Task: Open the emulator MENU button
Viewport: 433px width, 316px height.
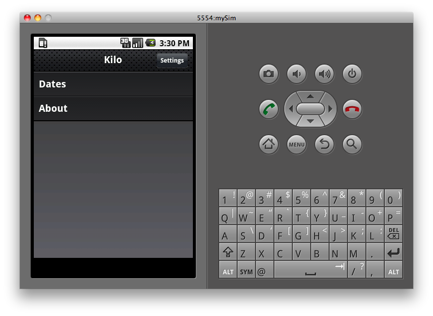Action: pyautogui.click(x=297, y=145)
